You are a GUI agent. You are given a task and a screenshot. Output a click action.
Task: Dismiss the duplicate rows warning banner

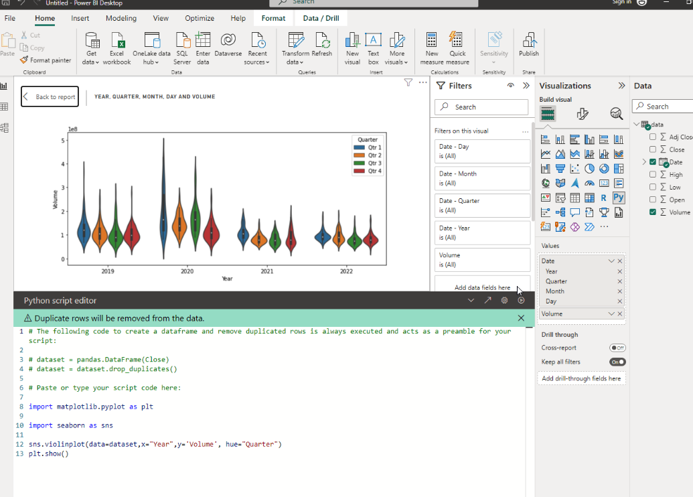pyautogui.click(x=521, y=318)
